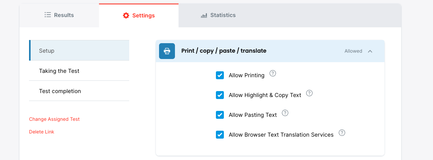Click help icon beside Allow Printing
The width and height of the screenshot is (433, 160).
(x=273, y=73)
